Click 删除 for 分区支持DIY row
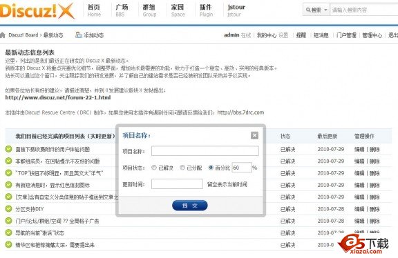398x258 pixels. click(x=375, y=209)
